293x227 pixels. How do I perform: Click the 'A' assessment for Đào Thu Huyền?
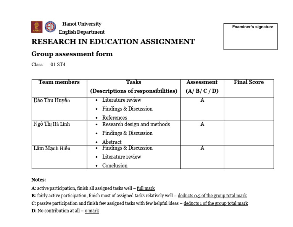[202, 100]
